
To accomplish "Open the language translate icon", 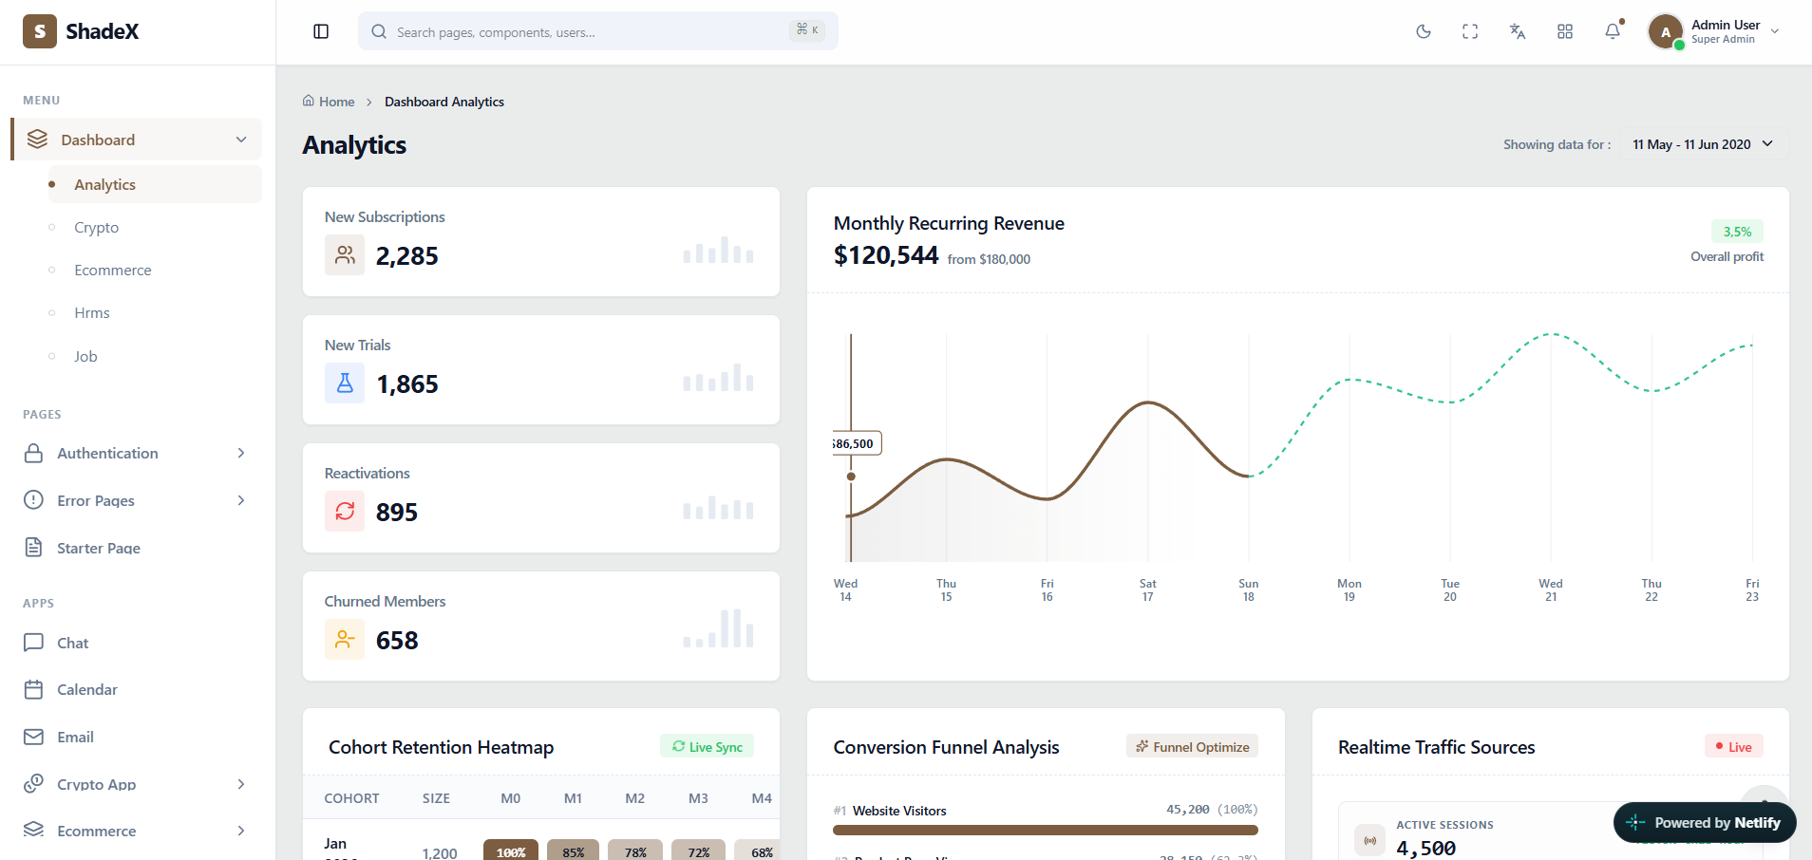I will pyautogui.click(x=1518, y=31).
